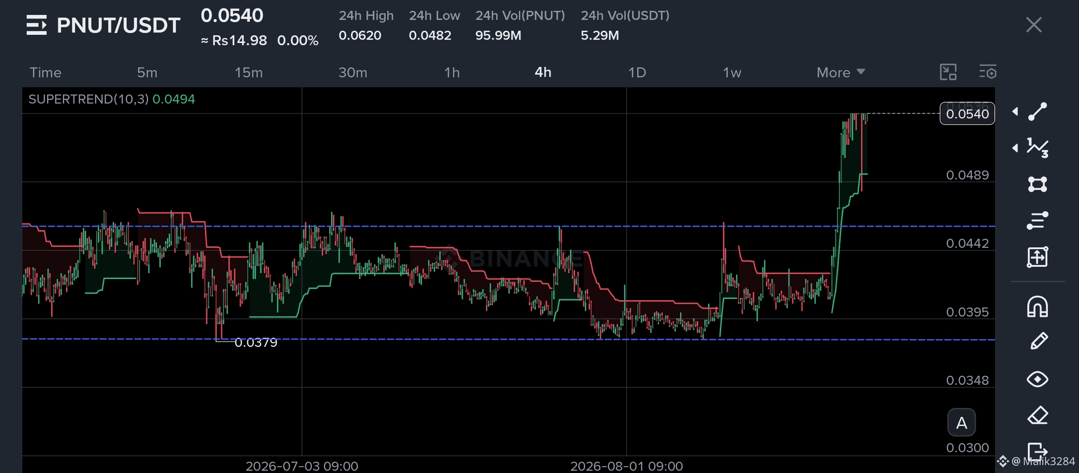Select the rectangle shape drawing tool

[1037, 184]
